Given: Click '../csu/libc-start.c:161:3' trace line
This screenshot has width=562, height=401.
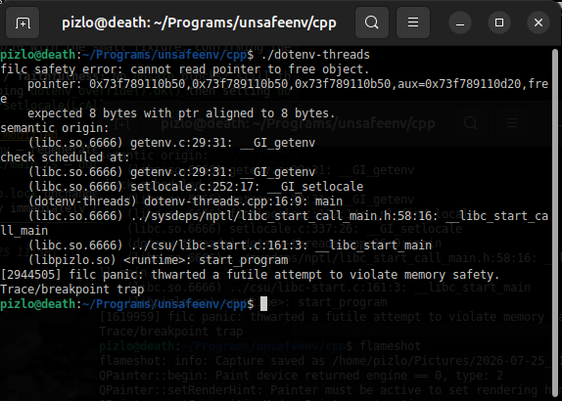Looking at the screenshot, I should tap(229, 245).
